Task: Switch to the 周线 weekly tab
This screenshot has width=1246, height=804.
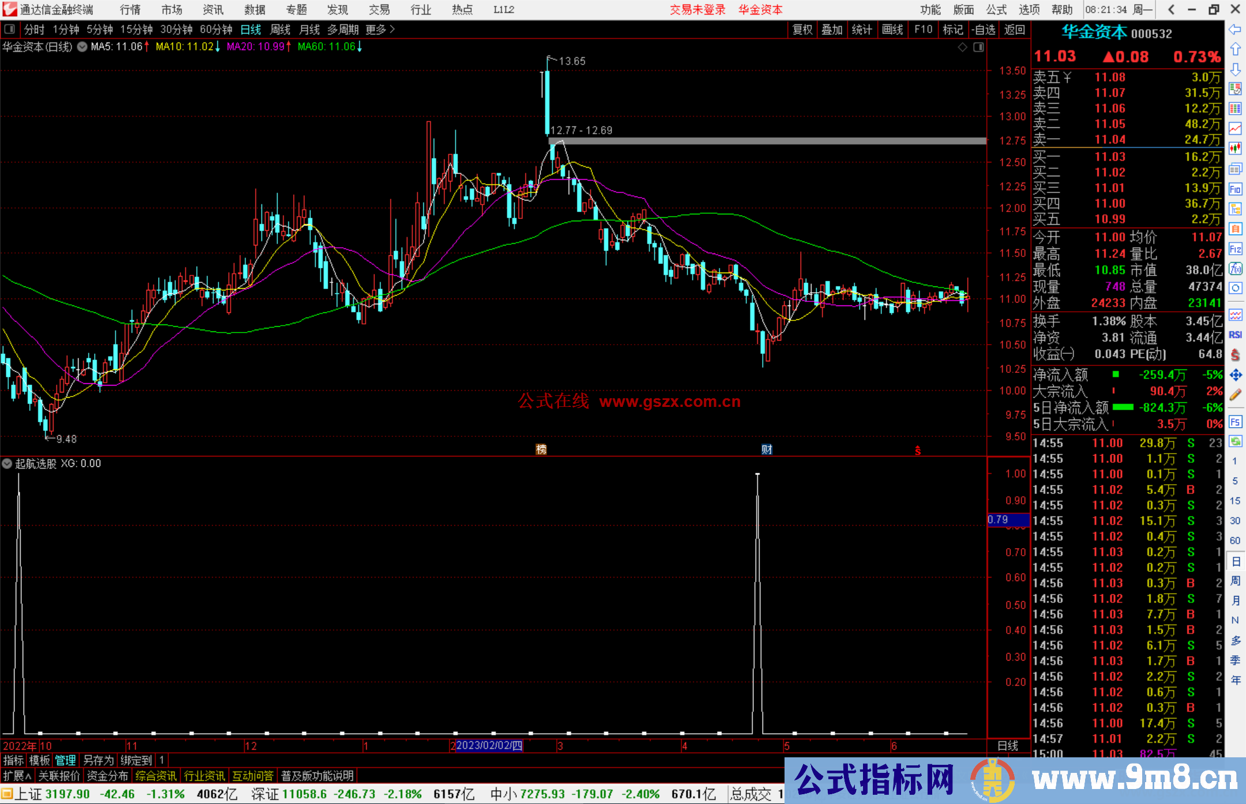Action: click(280, 29)
